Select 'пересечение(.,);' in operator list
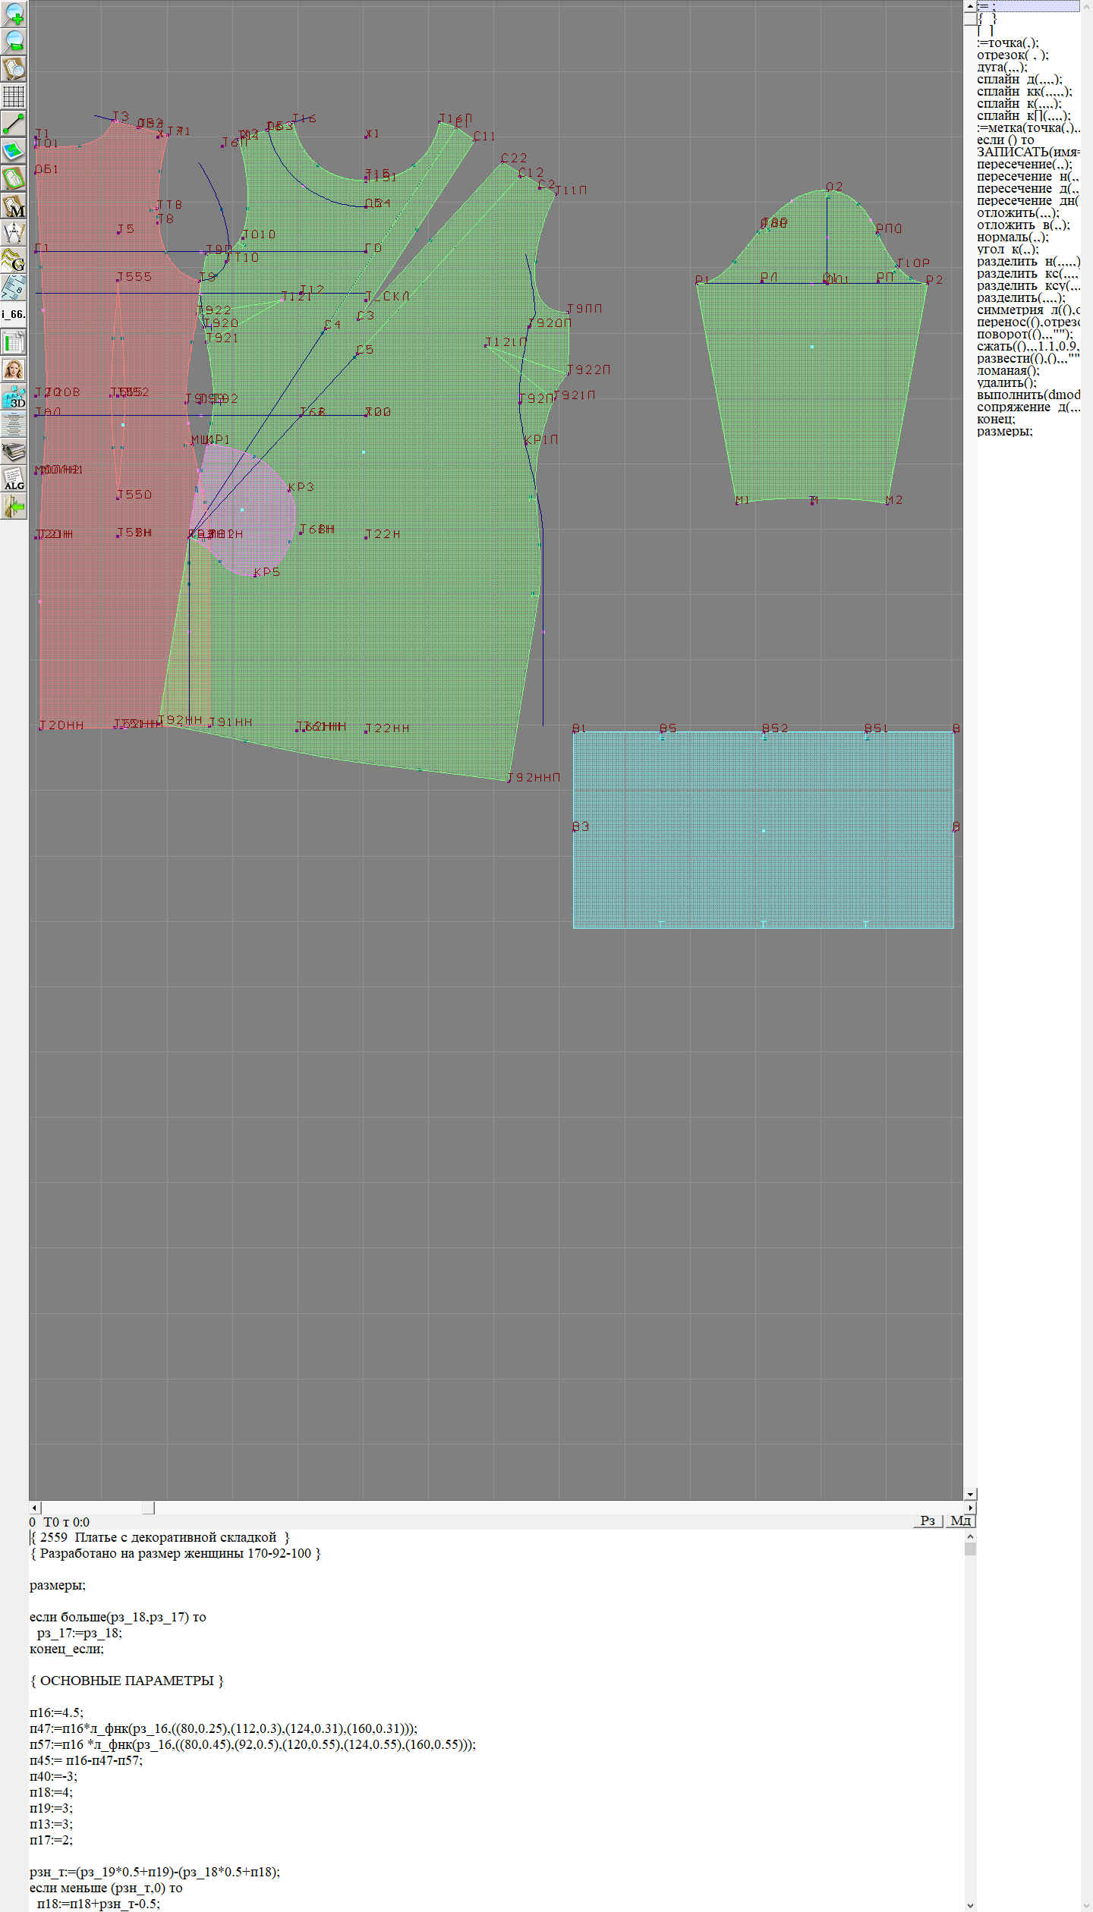 [1023, 164]
